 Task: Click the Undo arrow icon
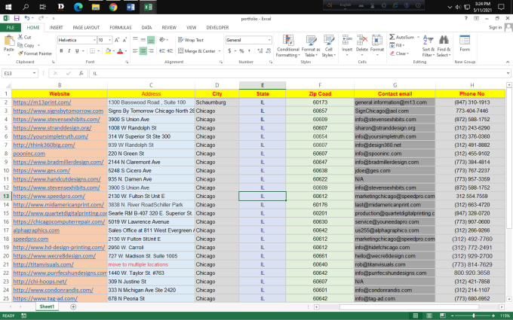(x=27, y=18)
